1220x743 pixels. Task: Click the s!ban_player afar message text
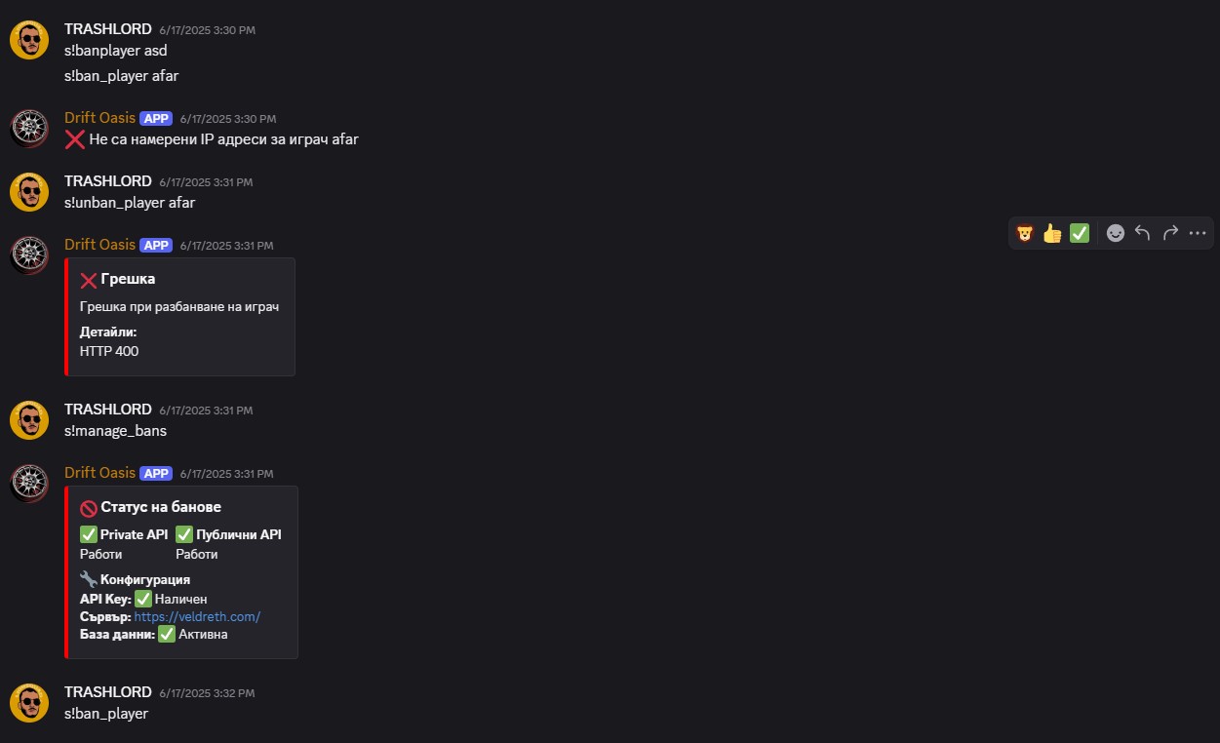pyautogui.click(x=122, y=75)
